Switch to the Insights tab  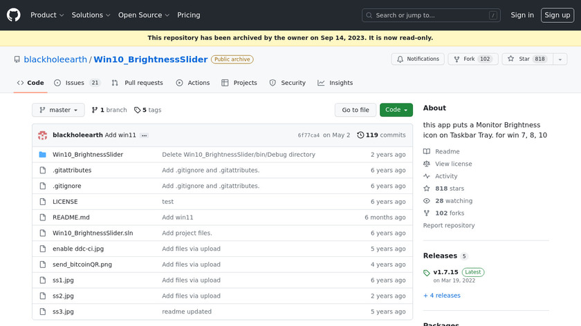335,83
